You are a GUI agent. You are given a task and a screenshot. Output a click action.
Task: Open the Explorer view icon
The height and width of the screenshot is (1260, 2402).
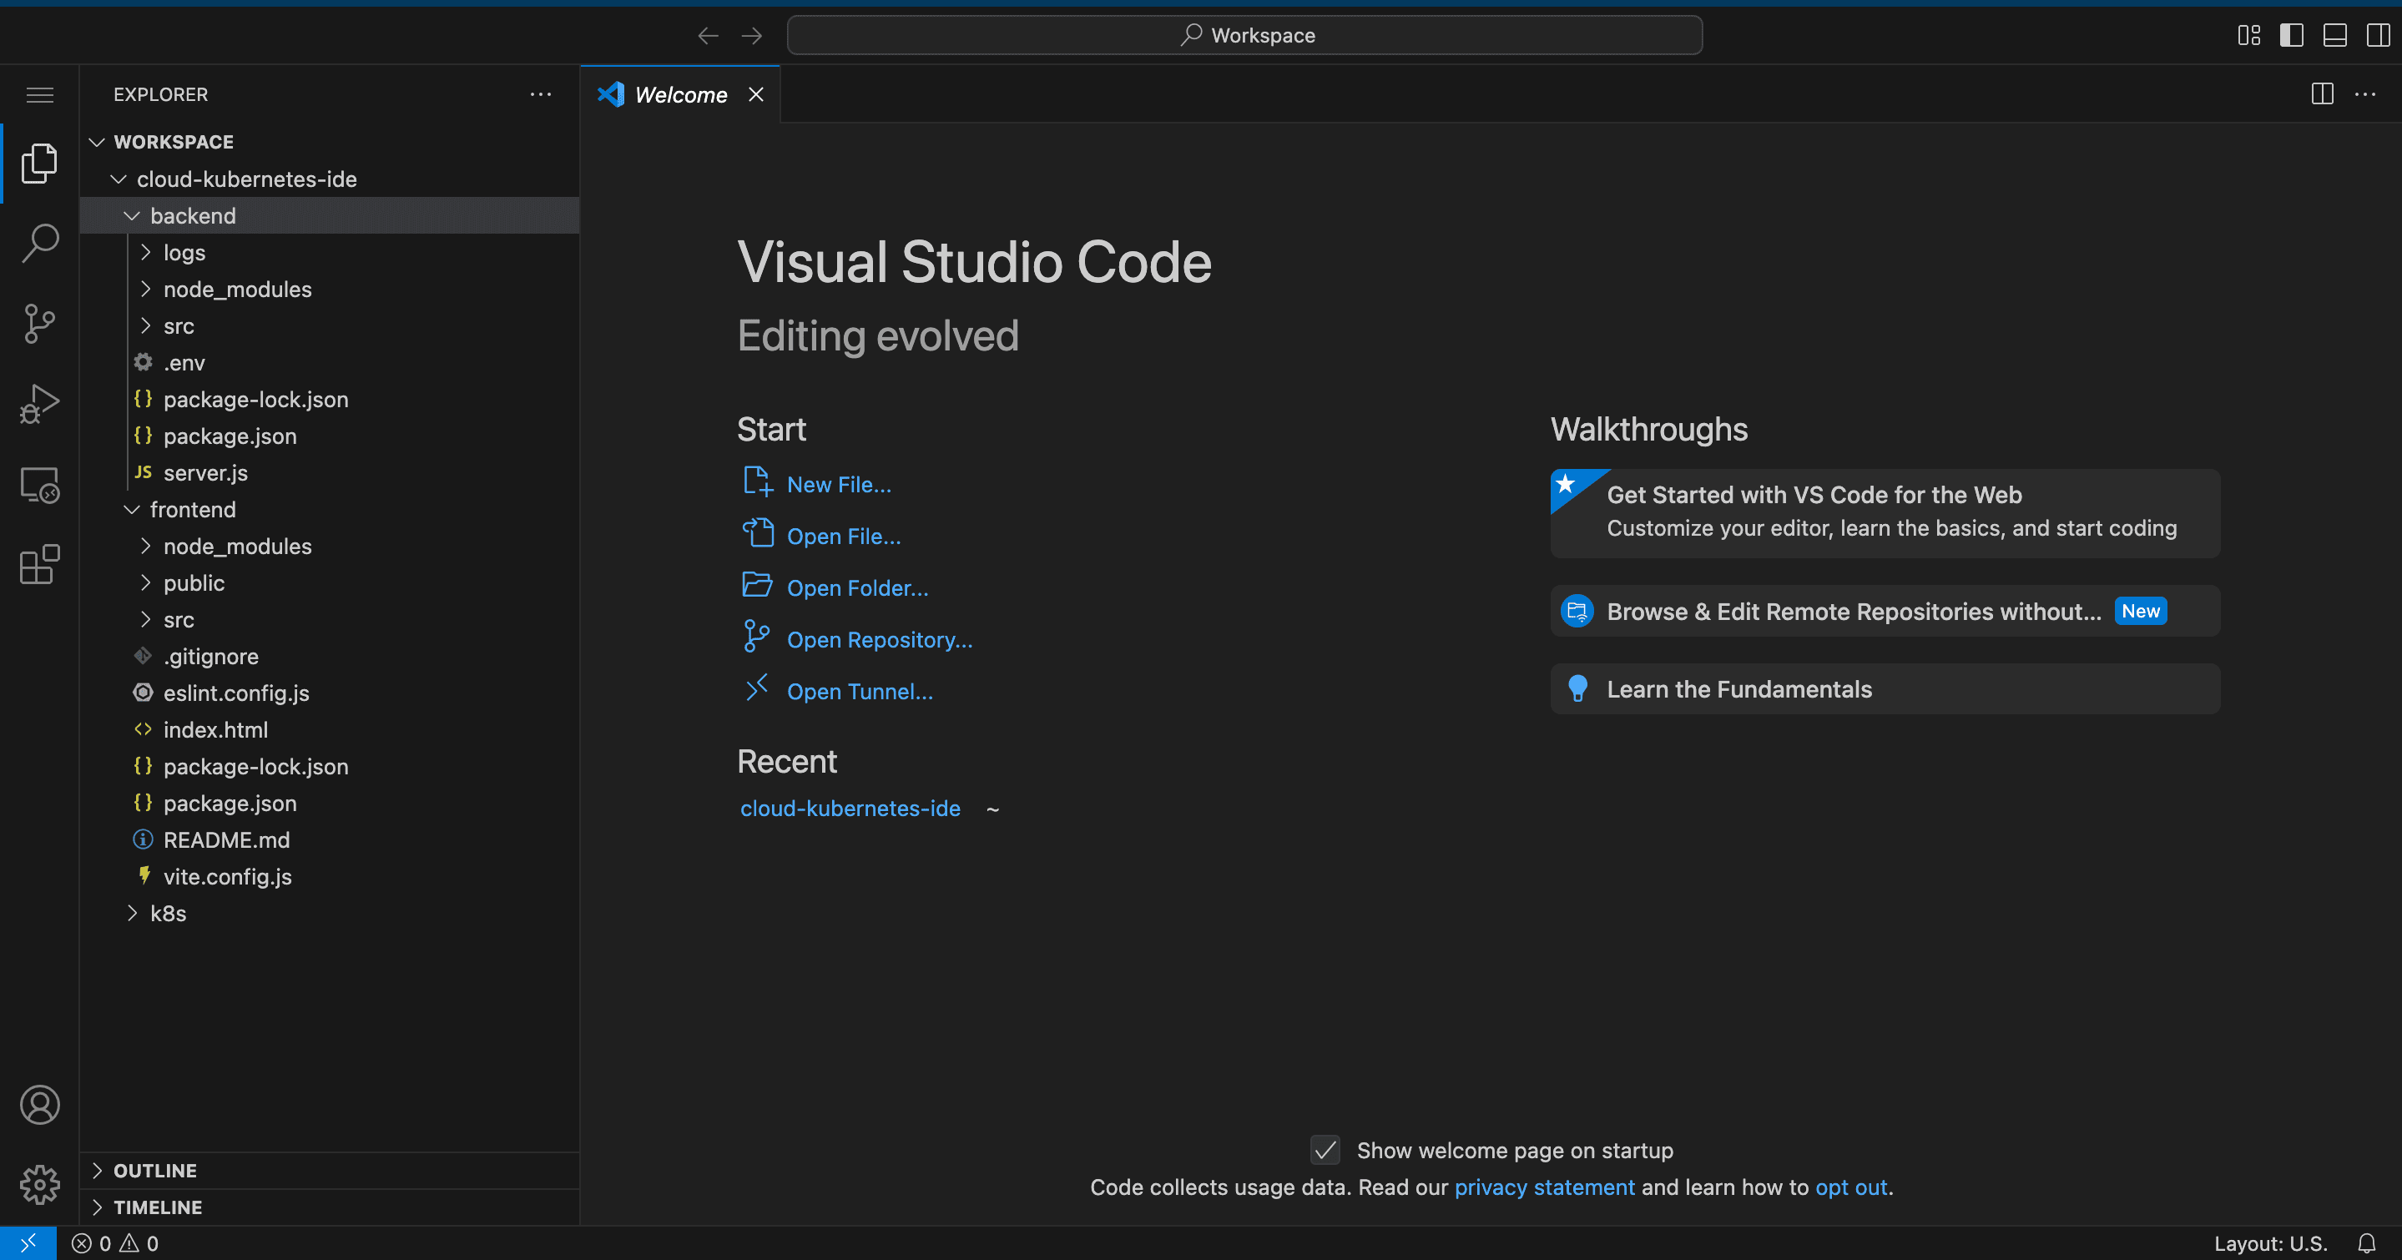[x=39, y=163]
